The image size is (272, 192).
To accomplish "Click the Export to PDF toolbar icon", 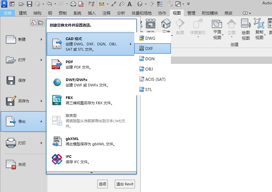I will click(81, 4).
